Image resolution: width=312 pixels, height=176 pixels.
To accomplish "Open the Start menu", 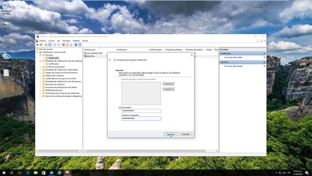I will 4,173.
